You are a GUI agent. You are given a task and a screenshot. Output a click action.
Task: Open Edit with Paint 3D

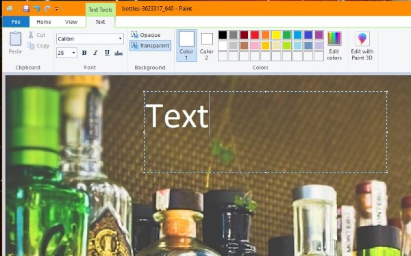[362, 46]
